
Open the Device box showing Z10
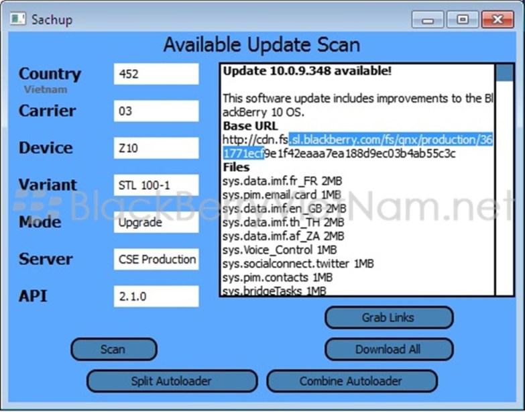pos(156,148)
